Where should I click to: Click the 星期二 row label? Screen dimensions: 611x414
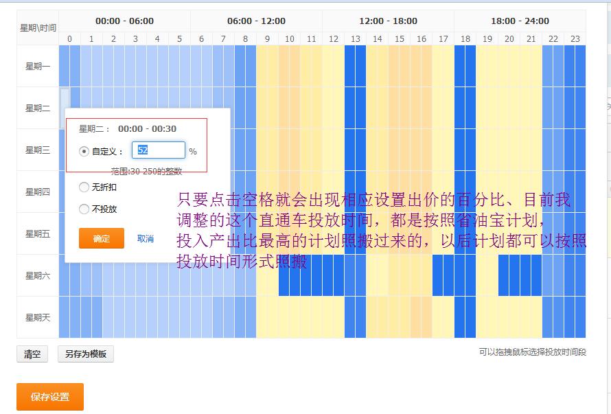(38, 108)
